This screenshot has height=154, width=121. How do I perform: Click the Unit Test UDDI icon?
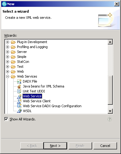tap(19, 91)
